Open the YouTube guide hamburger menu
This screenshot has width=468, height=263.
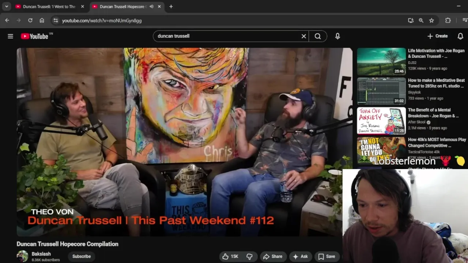[10, 36]
